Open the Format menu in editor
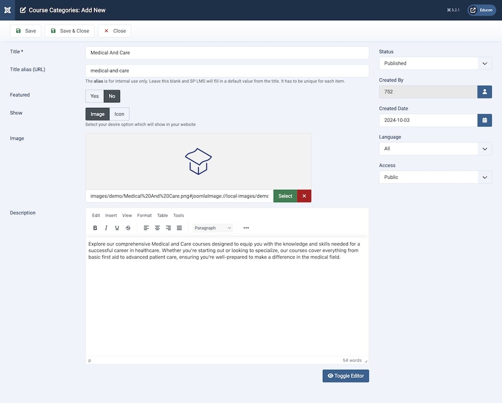The width and height of the screenshot is (502, 403). tap(144, 215)
